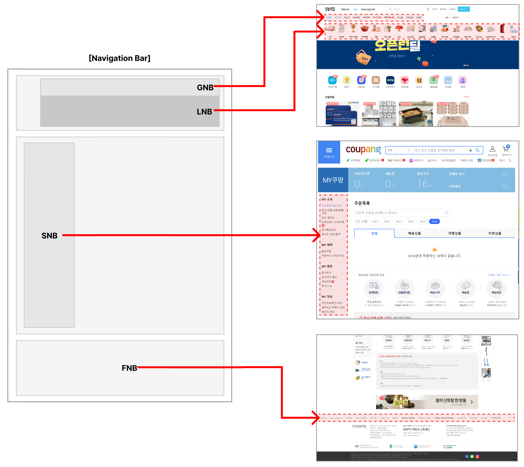Open the 기획전 percent tag shortcut icon
This screenshot has height=467, width=524.
click(463, 80)
